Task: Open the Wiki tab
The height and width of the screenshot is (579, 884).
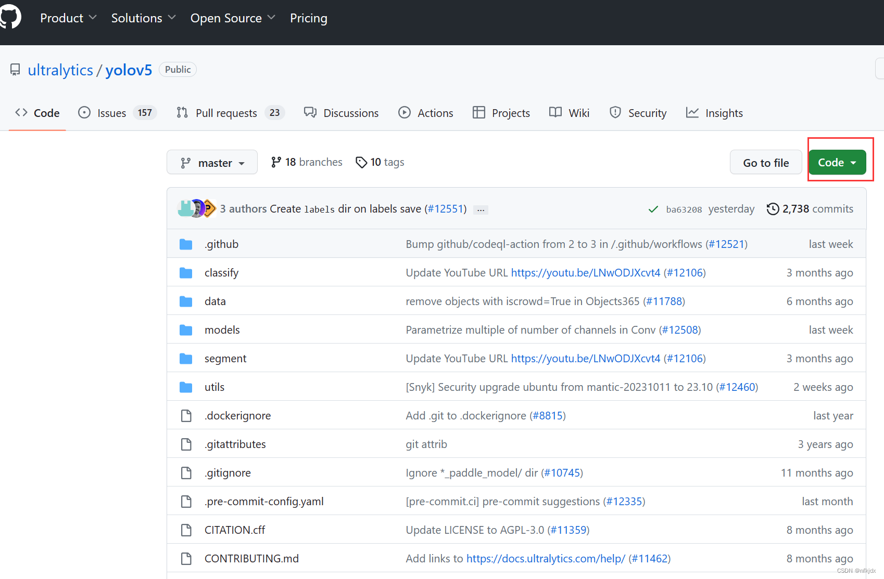Action: click(x=569, y=113)
